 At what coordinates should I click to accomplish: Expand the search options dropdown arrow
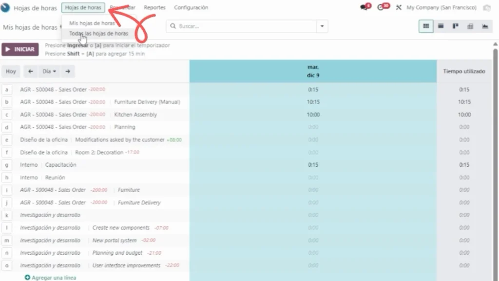pos(322,26)
